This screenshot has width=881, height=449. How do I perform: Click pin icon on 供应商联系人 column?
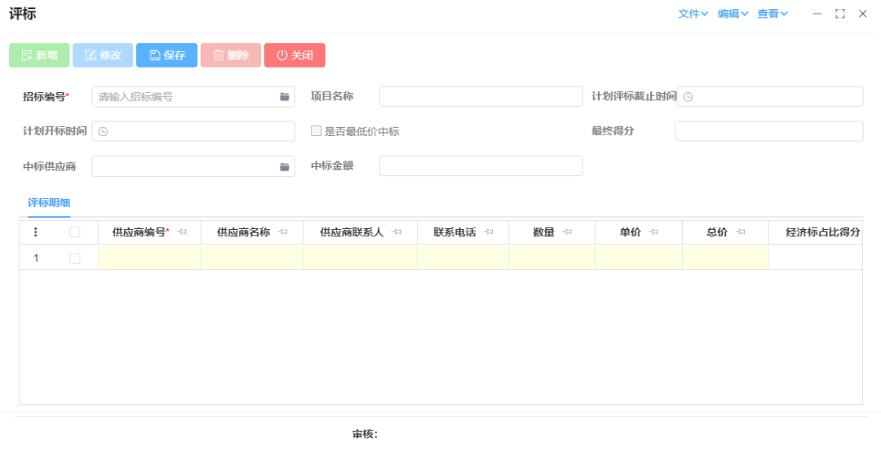(396, 232)
